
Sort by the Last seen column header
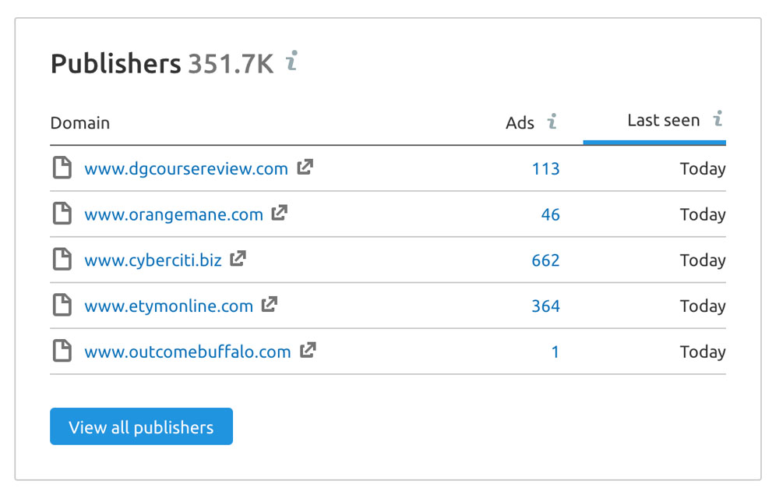663,120
